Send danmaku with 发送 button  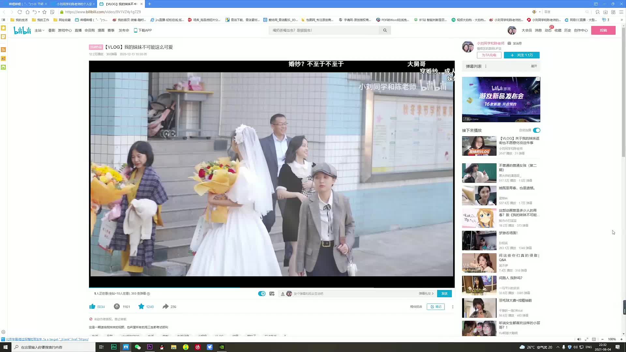coord(444,294)
